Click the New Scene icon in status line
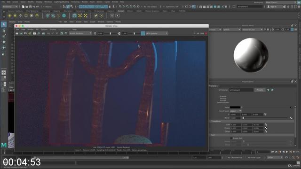 [23, 7]
